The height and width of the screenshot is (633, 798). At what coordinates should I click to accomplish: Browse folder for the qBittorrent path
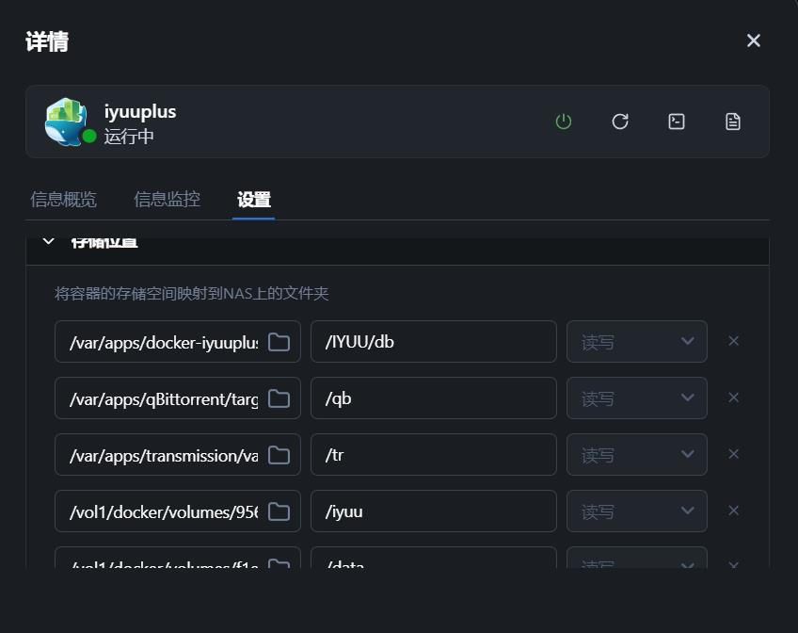coord(279,398)
